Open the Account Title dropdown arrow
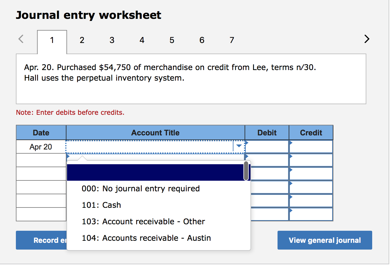 [x=239, y=146]
